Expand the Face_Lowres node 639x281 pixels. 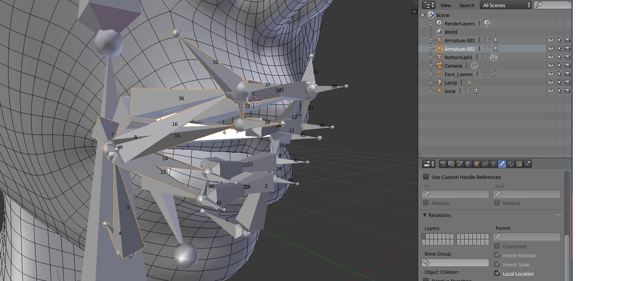tap(431, 74)
